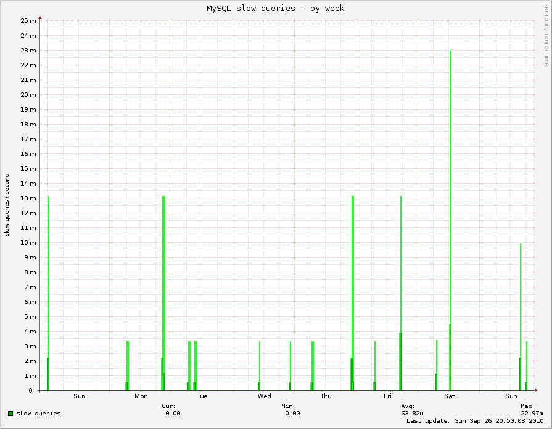Click the 'Mon' x-axis label
The height and width of the screenshot is (429, 552).
point(141,396)
